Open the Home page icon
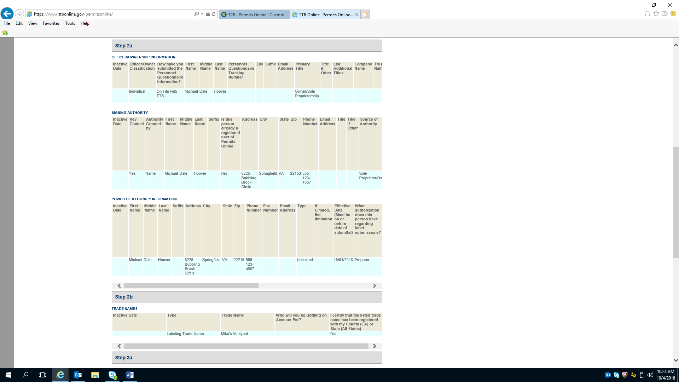The image size is (679, 382). click(x=647, y=14)
